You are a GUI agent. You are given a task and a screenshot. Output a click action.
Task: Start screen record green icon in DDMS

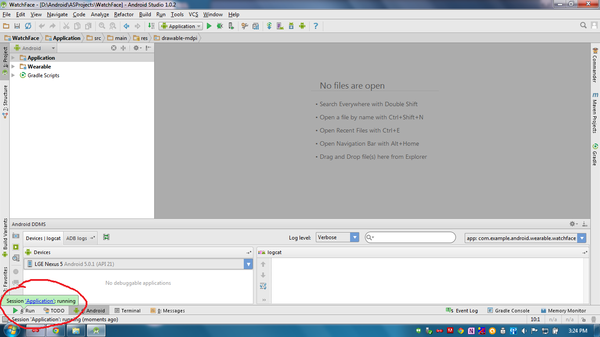pos(16,247)
